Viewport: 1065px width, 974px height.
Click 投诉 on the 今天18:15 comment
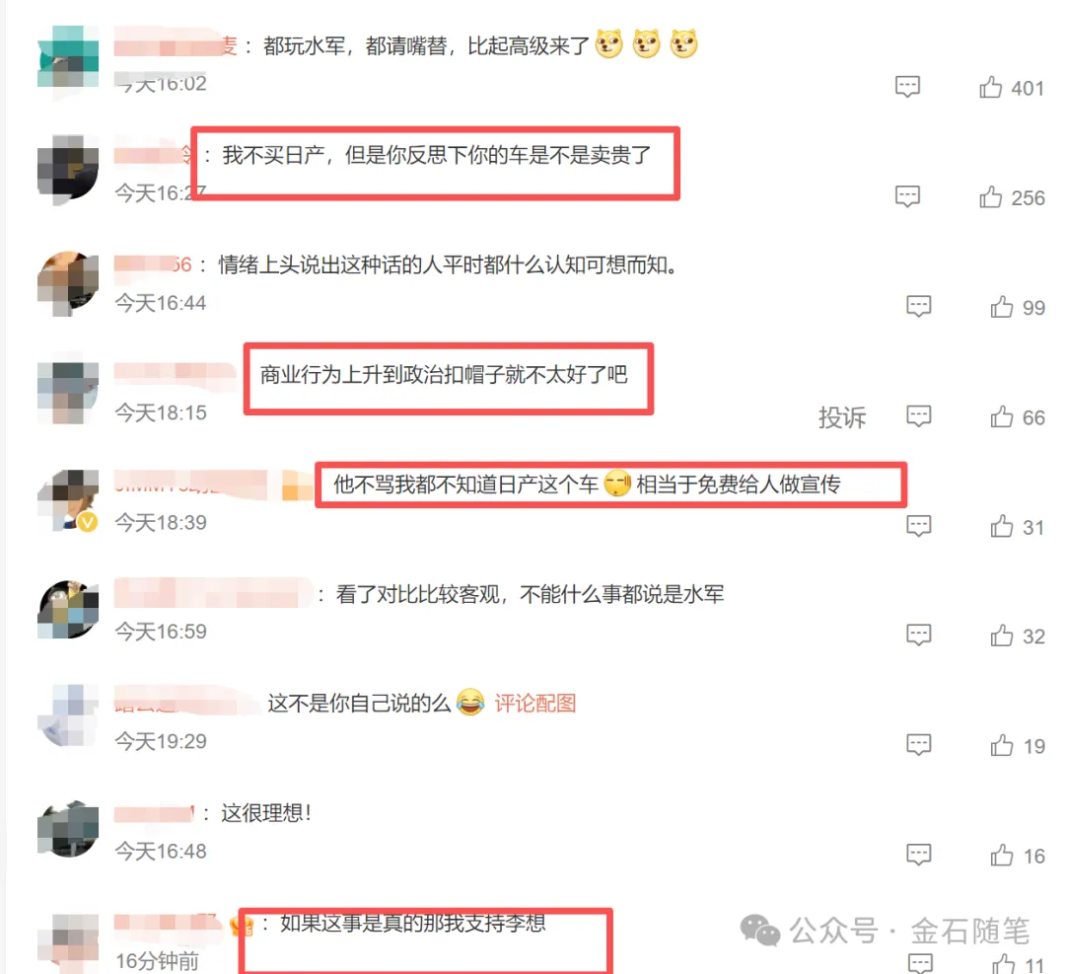coord(841,416)
